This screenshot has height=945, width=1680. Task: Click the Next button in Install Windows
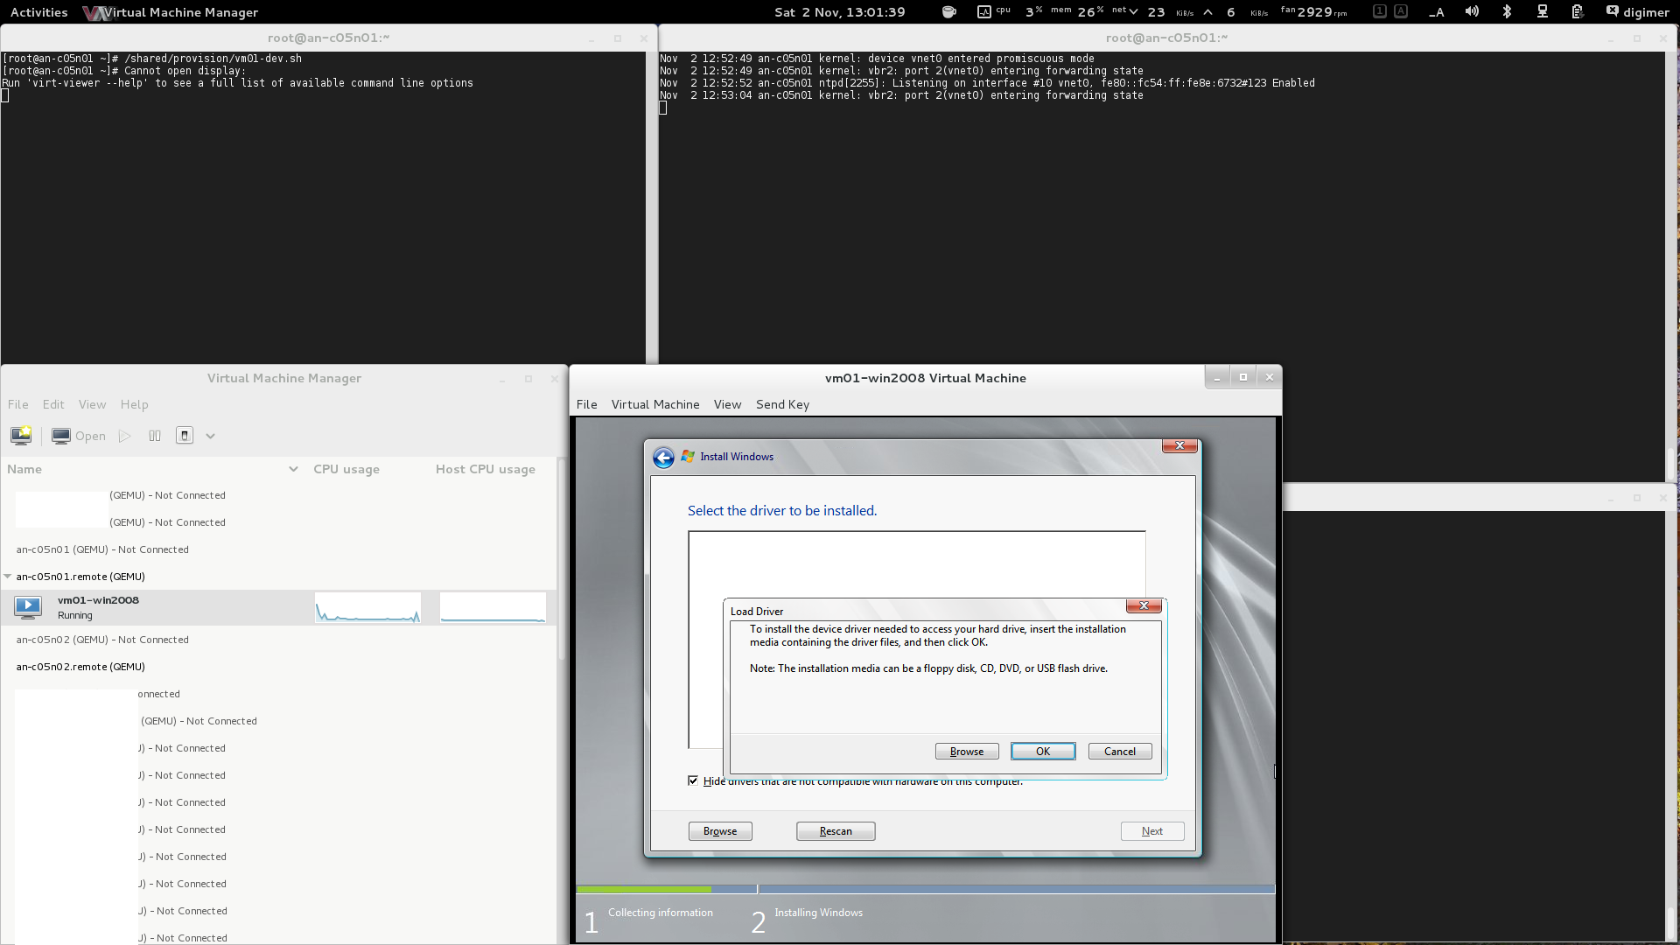point(1152,831)
